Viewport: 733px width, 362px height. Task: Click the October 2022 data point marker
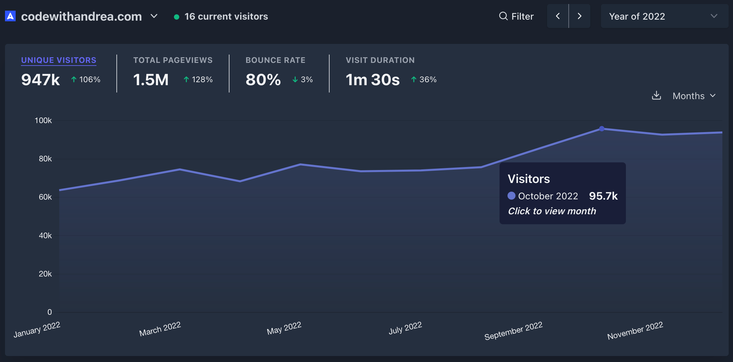[602, 129]
